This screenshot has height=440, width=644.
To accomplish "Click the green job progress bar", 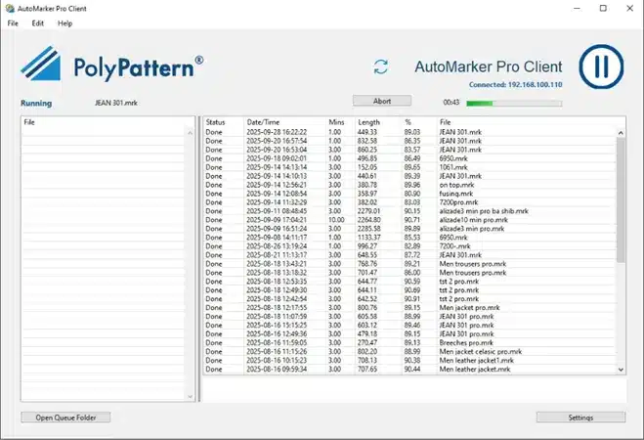I will (514, 103).
